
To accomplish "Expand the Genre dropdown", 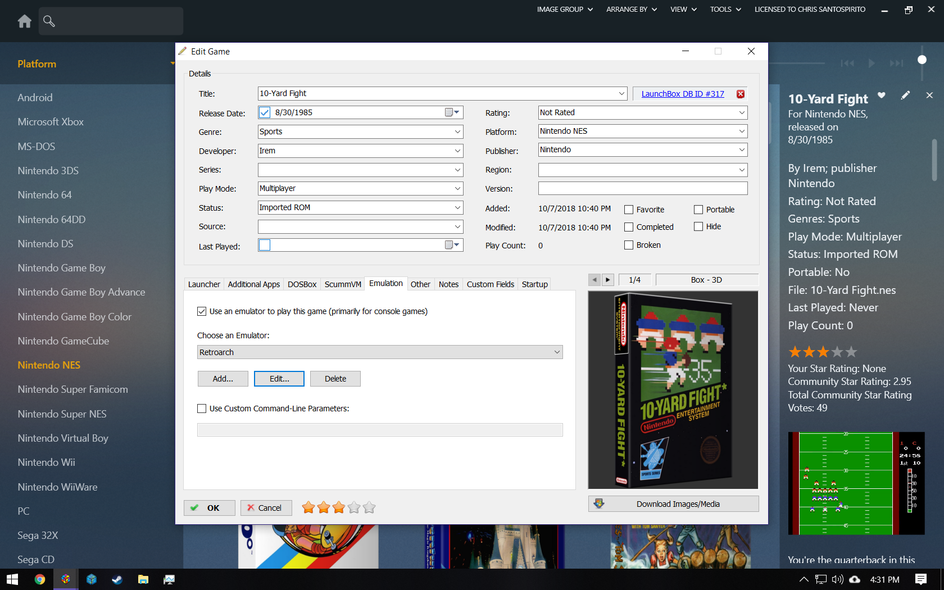I will 457,131.
